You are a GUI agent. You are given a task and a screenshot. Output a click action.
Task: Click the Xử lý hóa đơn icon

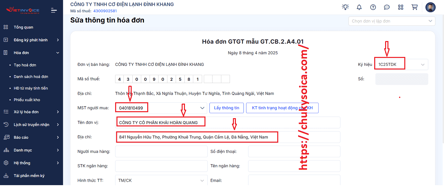pos(6,112)
